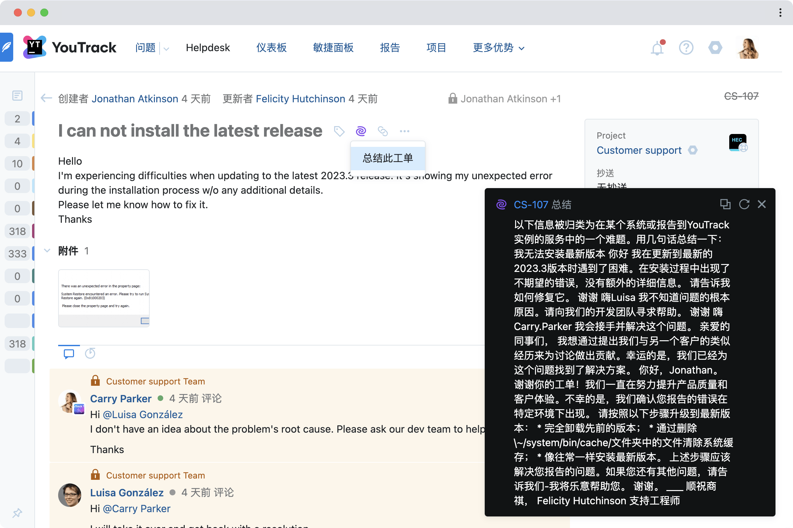
Task: Expand the 更多优势 dropdown
Action: (x=498, y=48)
